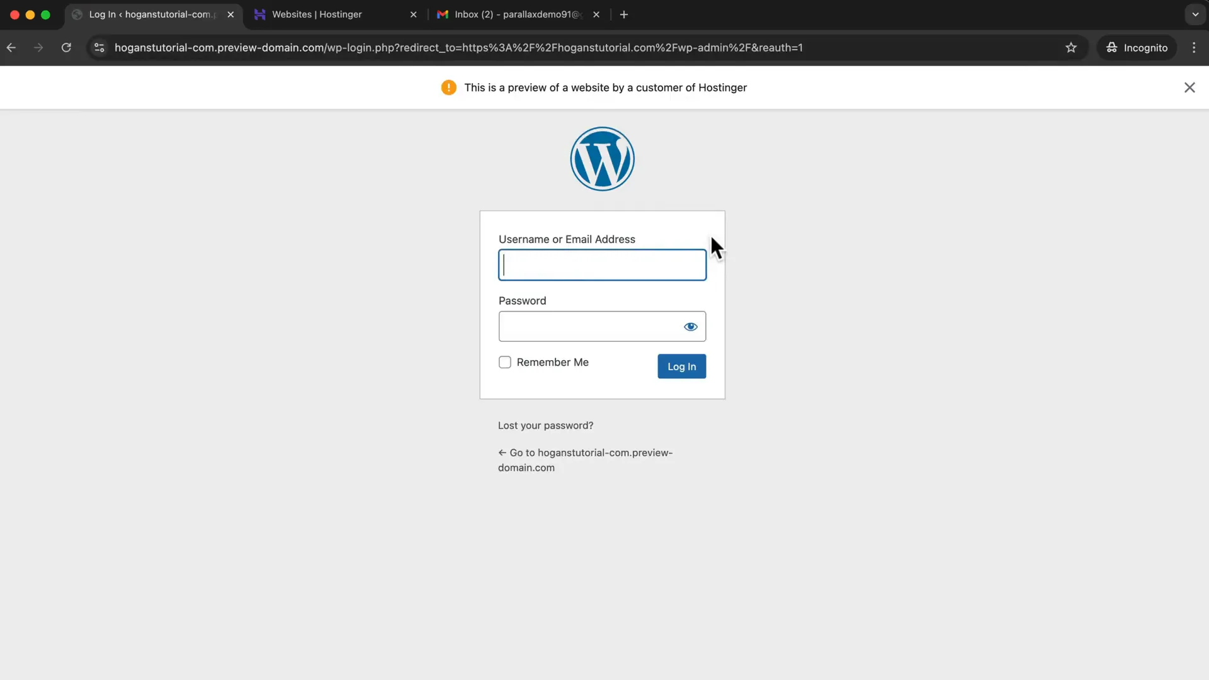The width and height of the screenshot is (1209, 680).
Task: Close the Log In tab
Action: (x=230, y=14)
